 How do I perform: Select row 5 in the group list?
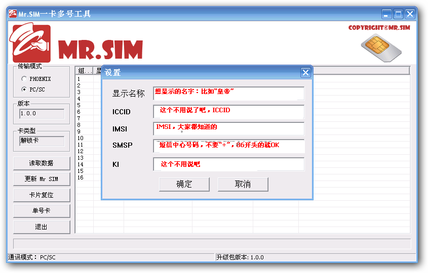pos(79,105)
